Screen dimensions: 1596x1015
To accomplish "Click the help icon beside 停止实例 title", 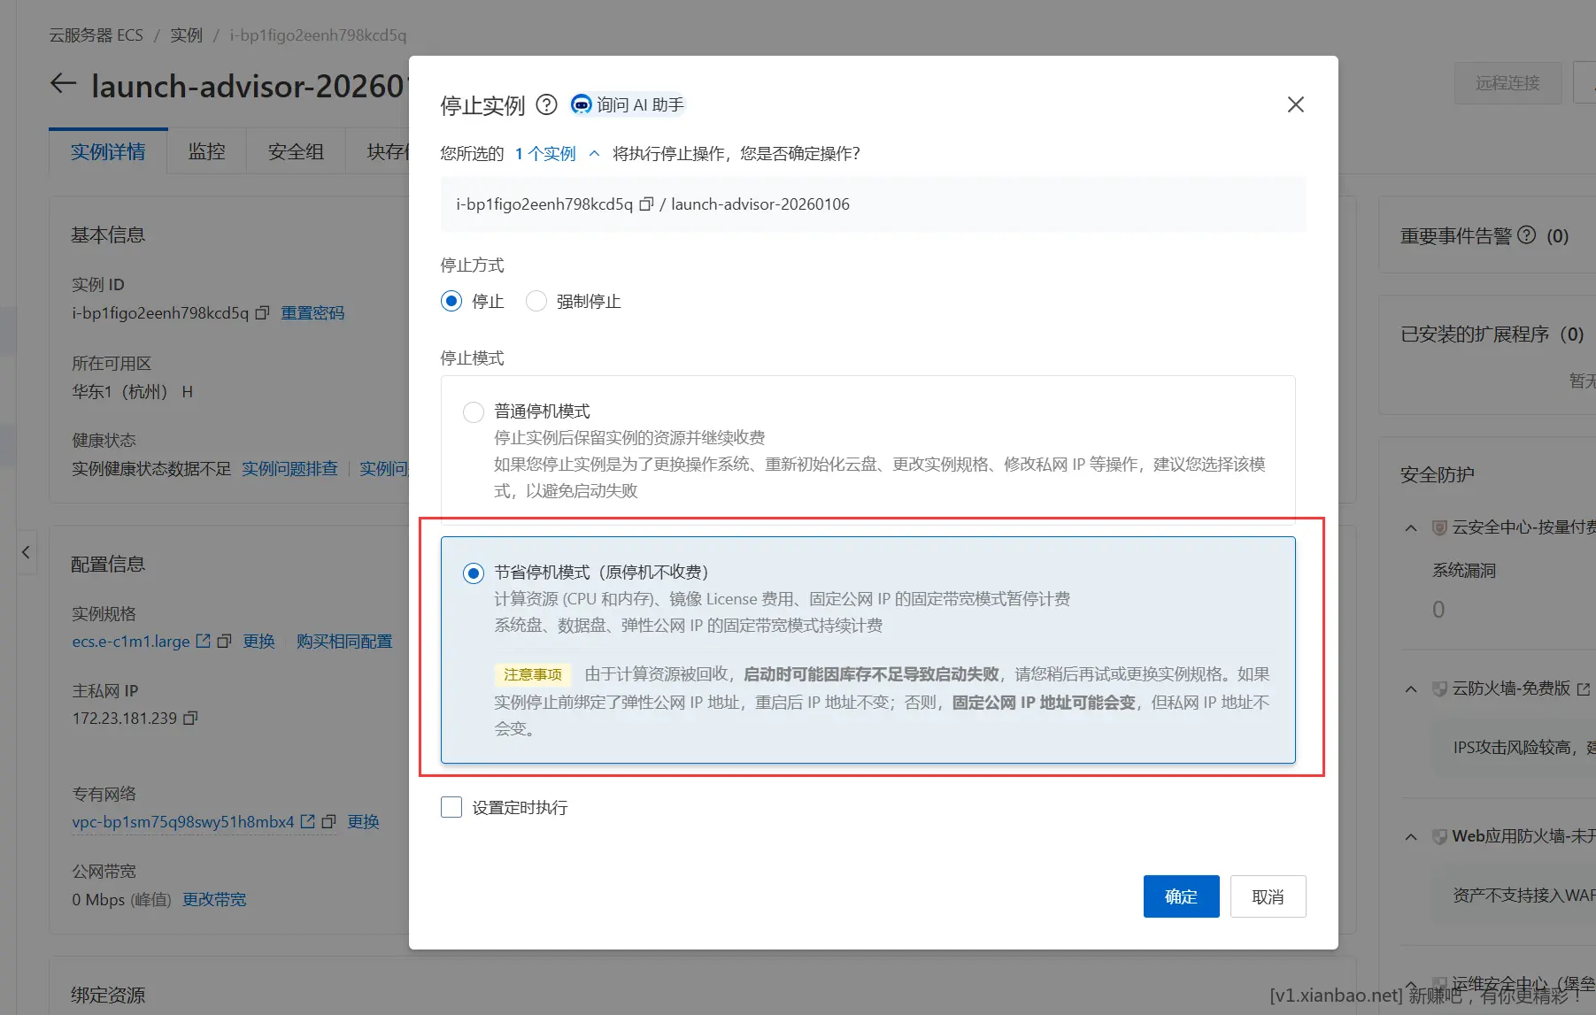I will [546, 104].
